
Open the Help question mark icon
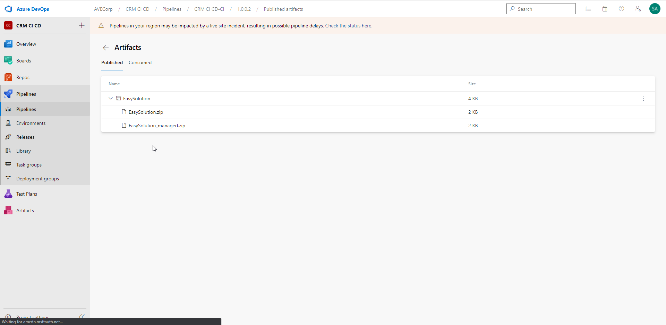pos(622,9)
